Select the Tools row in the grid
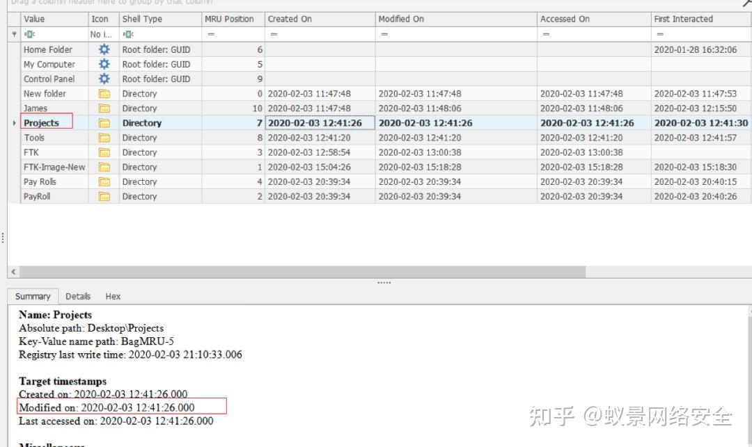This screenshot has width=752, height=447. tap(43, 137)
